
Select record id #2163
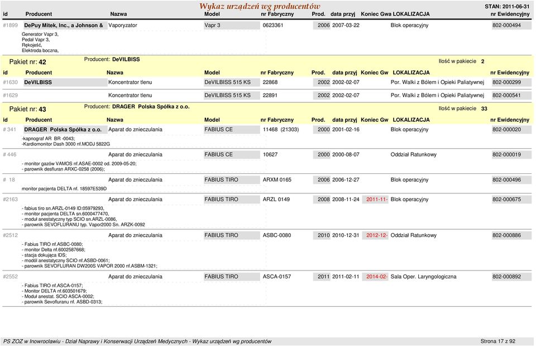10,200
